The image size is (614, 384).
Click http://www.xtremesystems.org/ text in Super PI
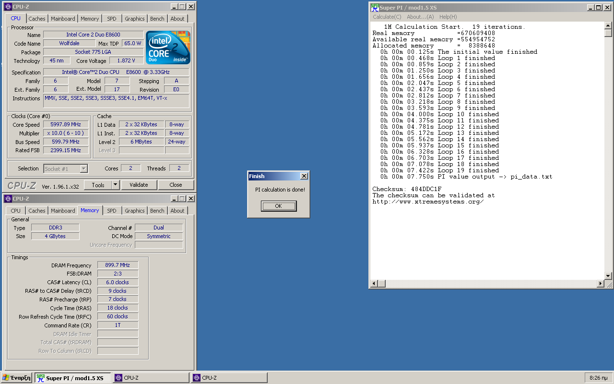[428, 202]
